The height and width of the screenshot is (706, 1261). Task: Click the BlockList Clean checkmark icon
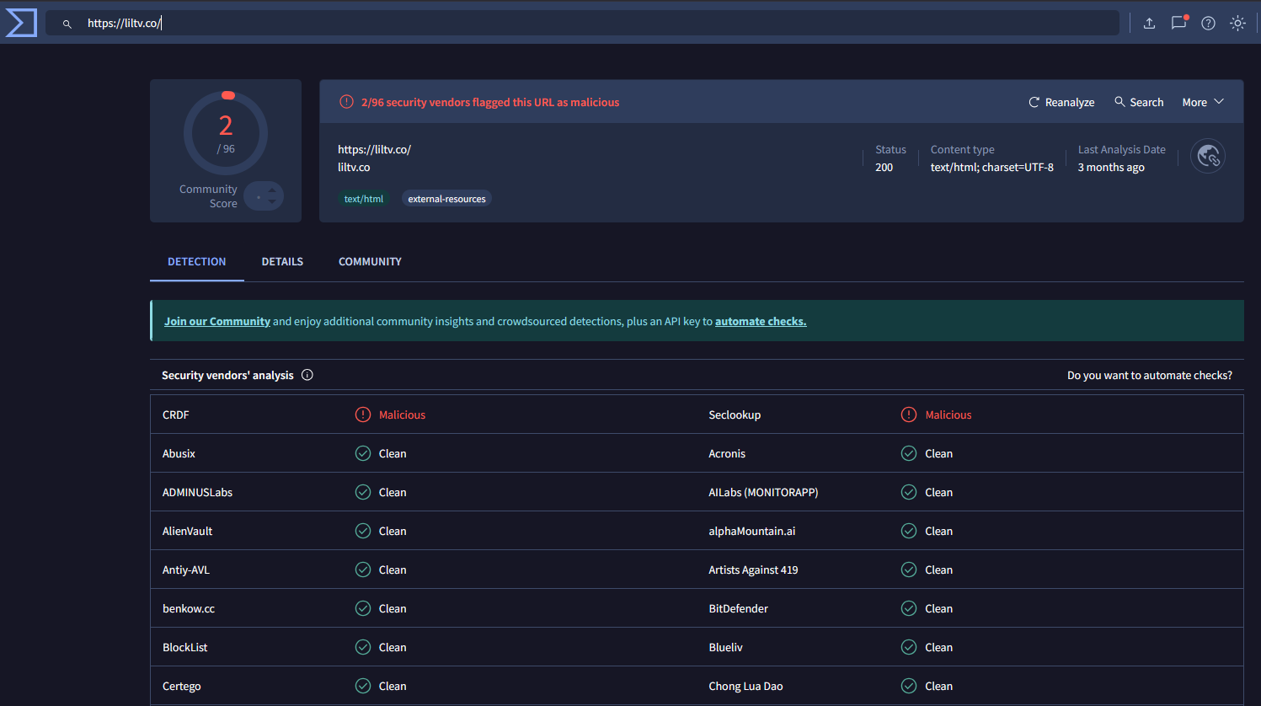tap(363, 647)
